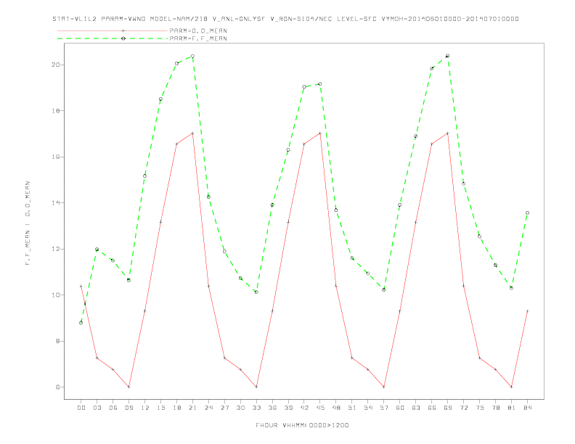
Task: Click green F.F_MEAN circle marker at hour 84
Action: pos(528,213)
